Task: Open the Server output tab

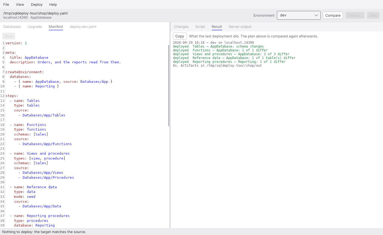Action: pos(240,27)
